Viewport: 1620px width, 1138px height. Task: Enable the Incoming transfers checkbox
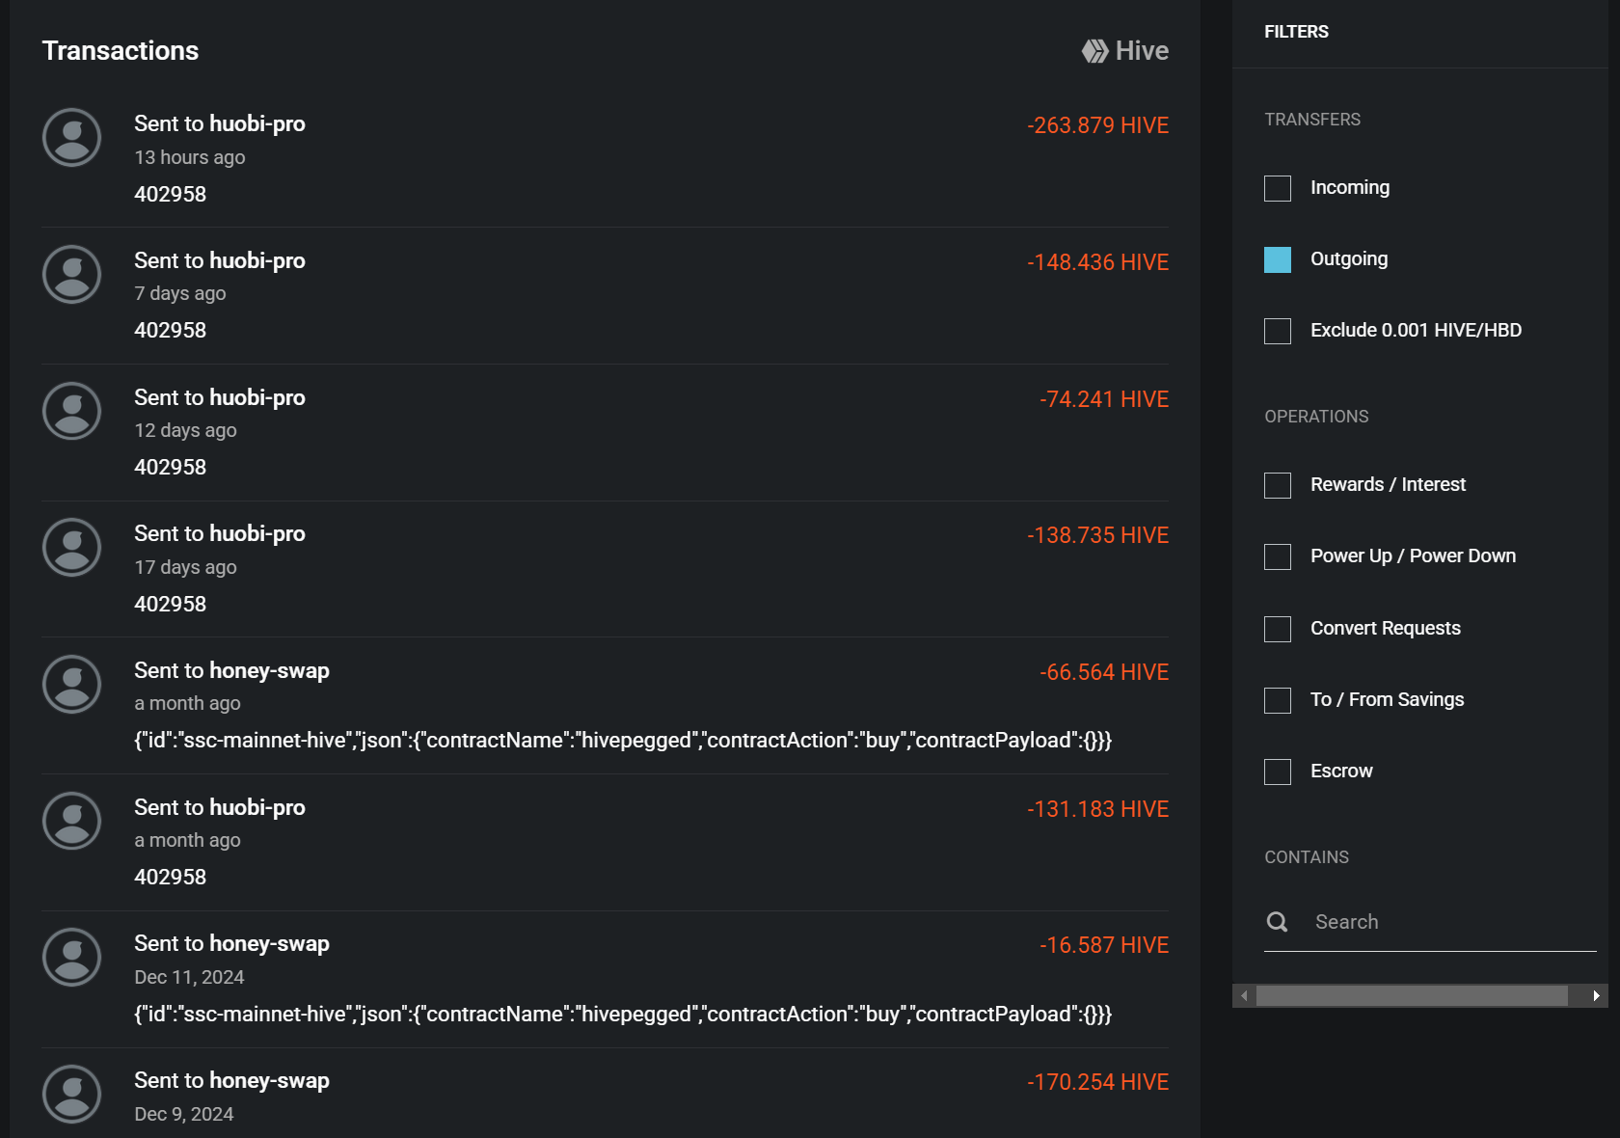click(1278, 188)
